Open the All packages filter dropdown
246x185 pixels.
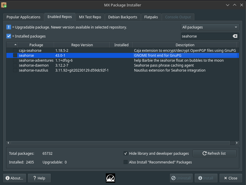pos(210,27)
